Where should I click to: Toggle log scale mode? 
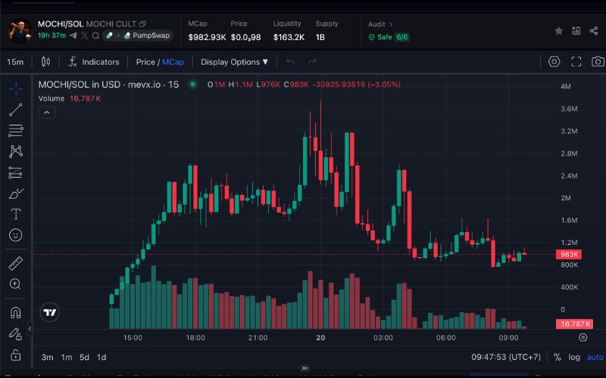(x=574, y=357)
